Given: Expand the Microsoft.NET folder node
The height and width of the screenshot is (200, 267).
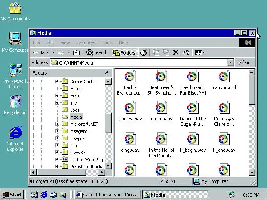Looking at the screenshot, I should tap(57, 124).
